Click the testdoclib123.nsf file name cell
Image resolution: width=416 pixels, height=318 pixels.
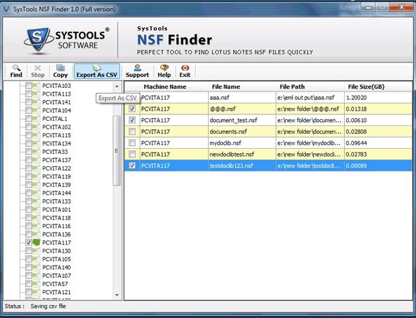pyautogui.click(x=242, y=165)
